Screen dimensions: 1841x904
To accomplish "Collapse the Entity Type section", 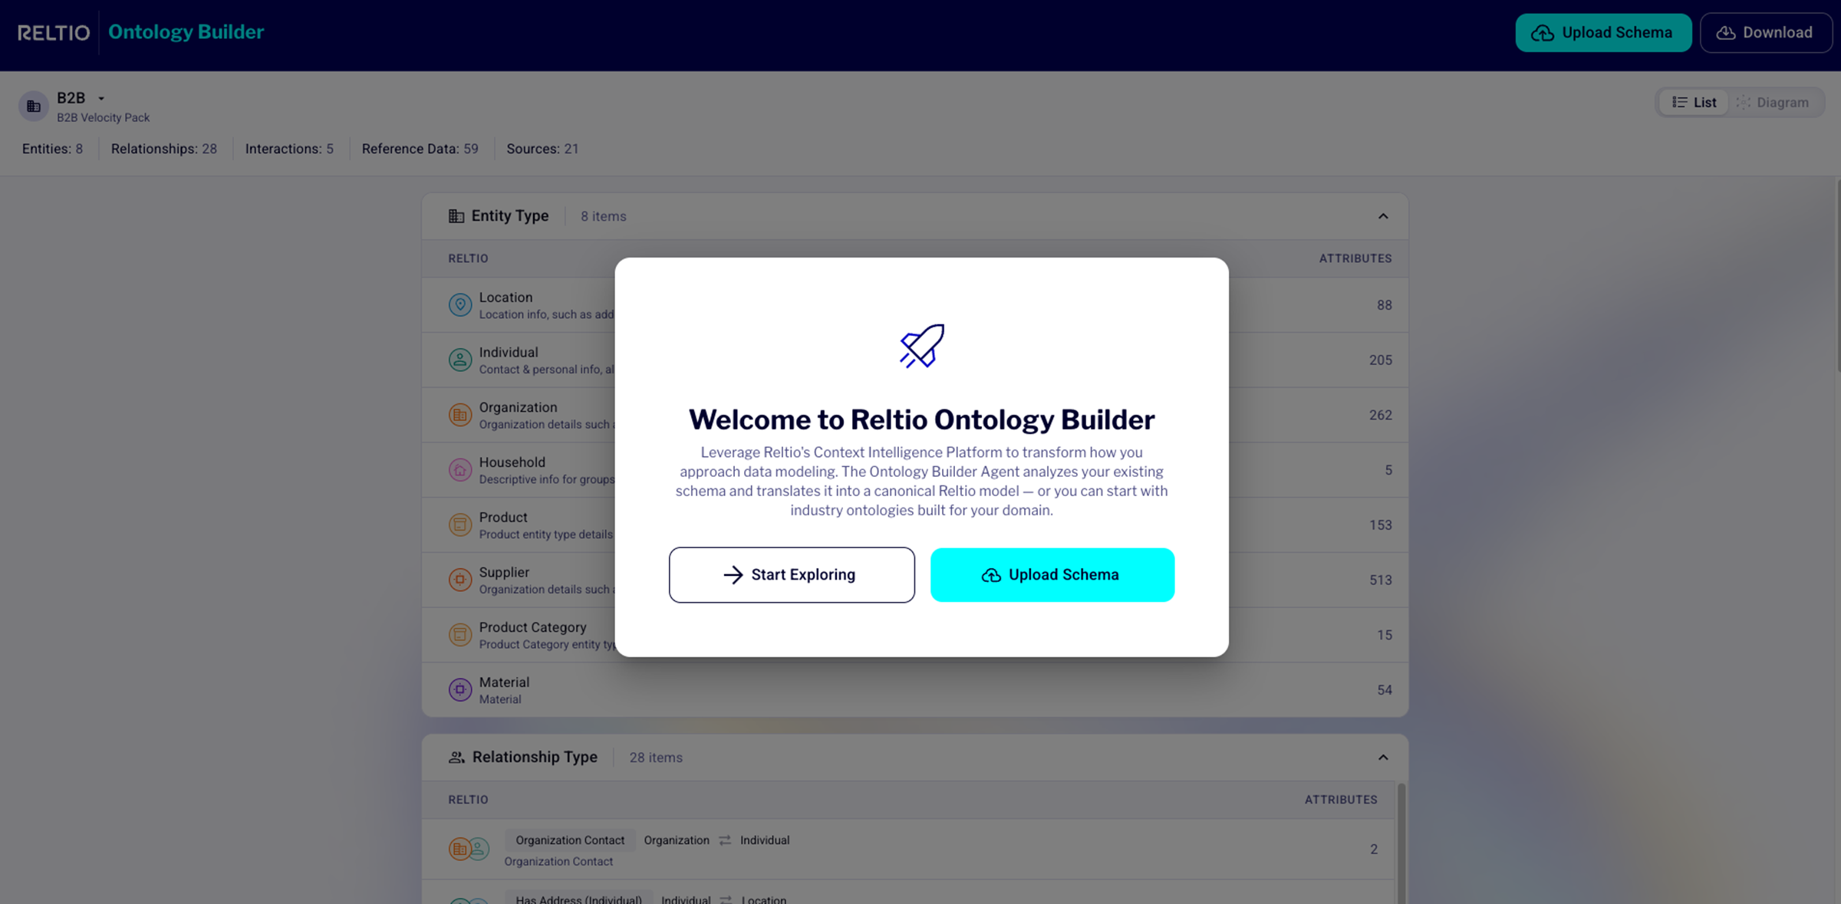I will point(1383,216).
